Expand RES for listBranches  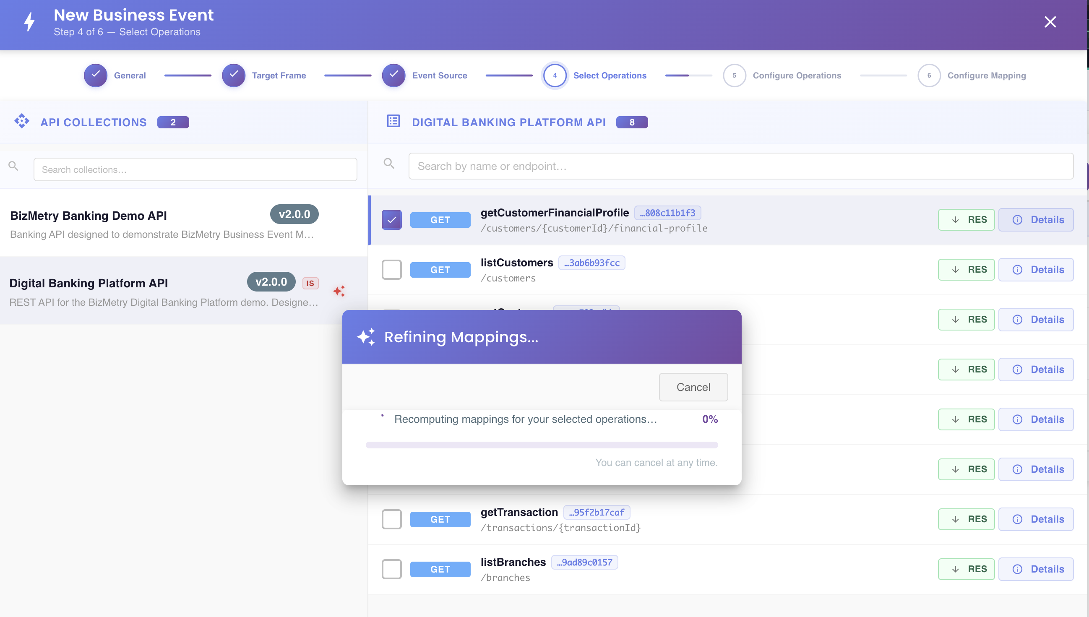click(x=966, y=569)
